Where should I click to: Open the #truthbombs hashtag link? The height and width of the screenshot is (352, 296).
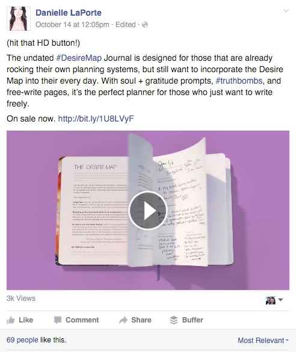(x=239, y=81)
